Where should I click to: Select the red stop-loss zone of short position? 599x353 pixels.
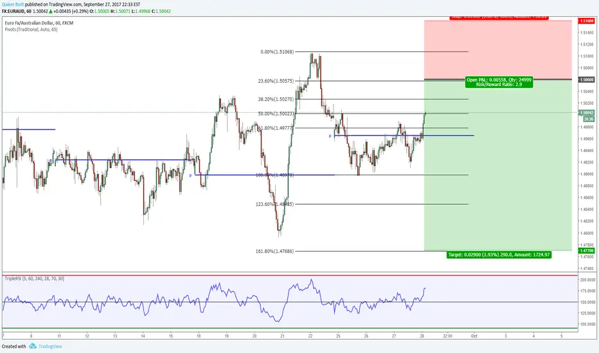pos(497,49)
